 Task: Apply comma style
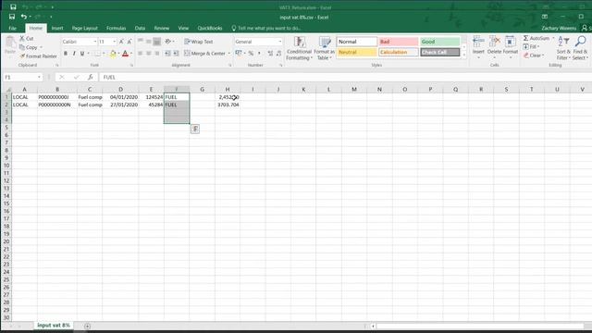259,54
